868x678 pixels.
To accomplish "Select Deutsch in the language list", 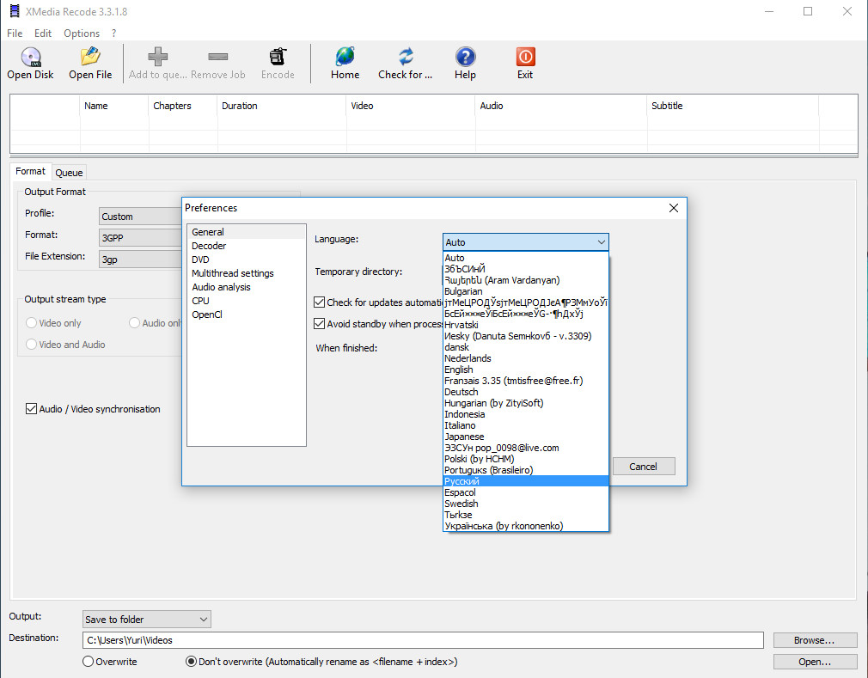I will click(462, 392).
